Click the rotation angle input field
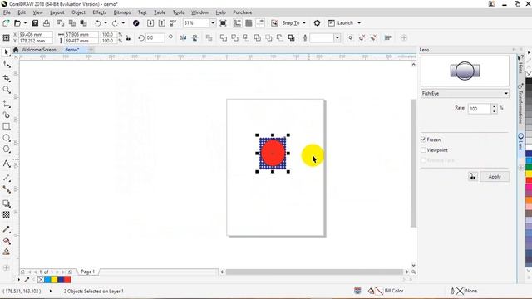Image resolution: width=532 pixels, height=299 pixels. pyautogui.click(x=155, y=37)
